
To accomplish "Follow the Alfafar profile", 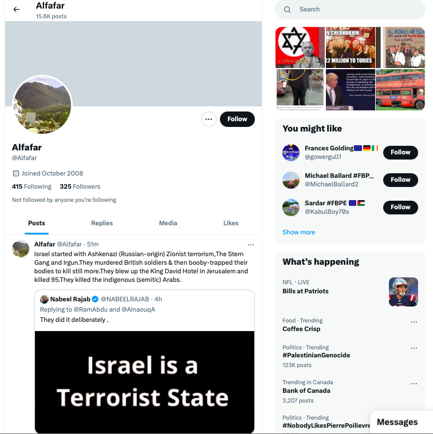I will click(x=237, y=120).
